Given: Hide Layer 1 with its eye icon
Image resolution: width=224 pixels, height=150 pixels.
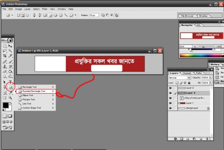Looking at the screenshot, I should point(170,103).
